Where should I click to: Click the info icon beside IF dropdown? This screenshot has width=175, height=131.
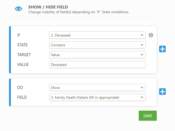(x=151, y=35)
